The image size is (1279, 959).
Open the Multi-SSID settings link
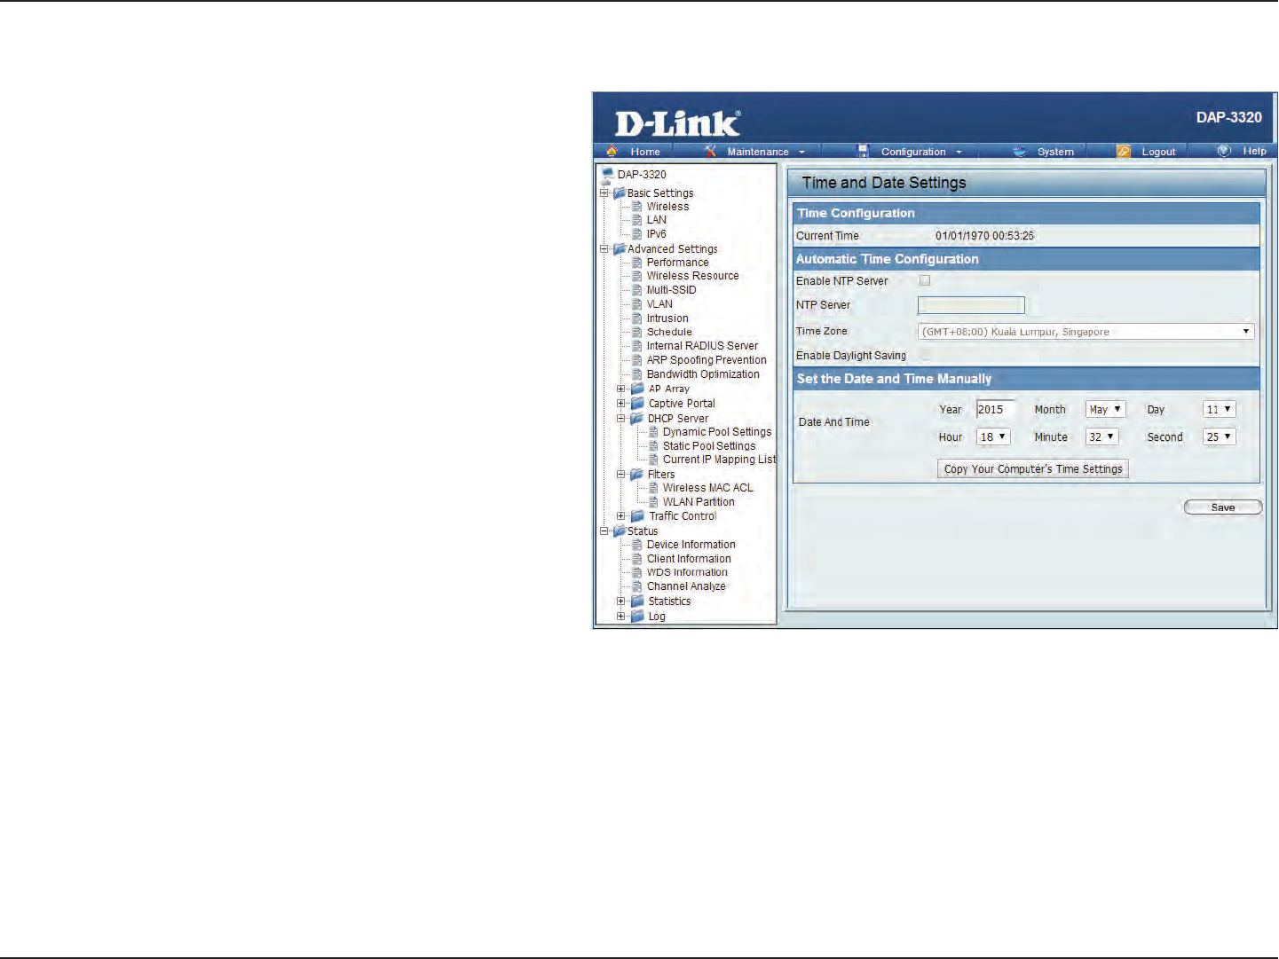[671, 290]
